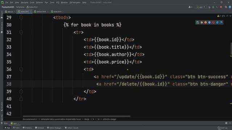Click the Debug bug icon
The height and width of the screenshot is (130, 232).
click(x=213, y=7)
